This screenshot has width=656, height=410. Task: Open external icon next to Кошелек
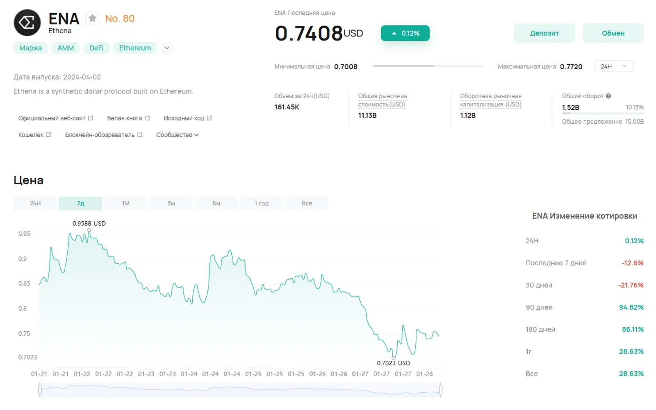pos(48,135)
